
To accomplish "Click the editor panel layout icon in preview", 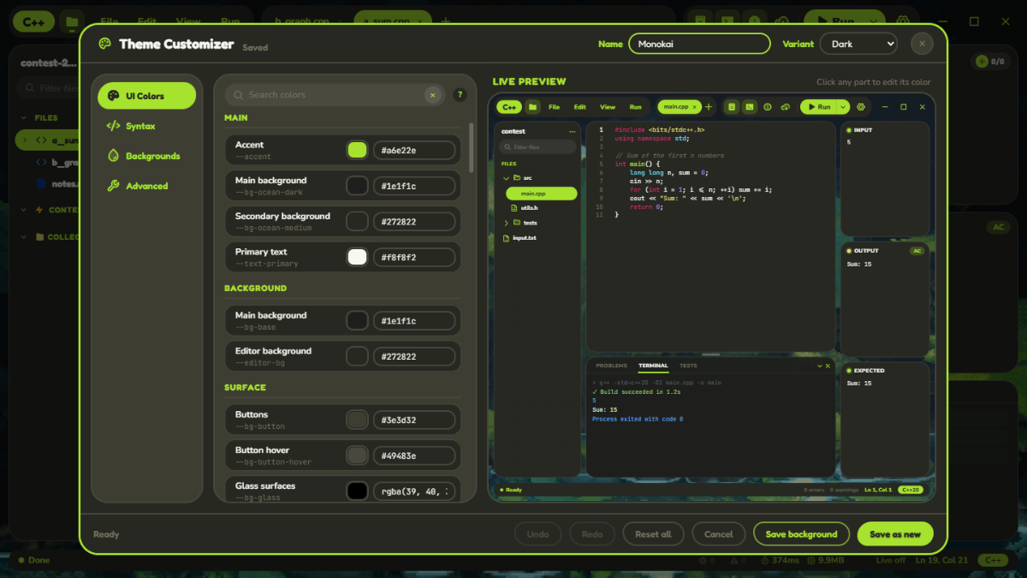I will [x=732, y=107].
